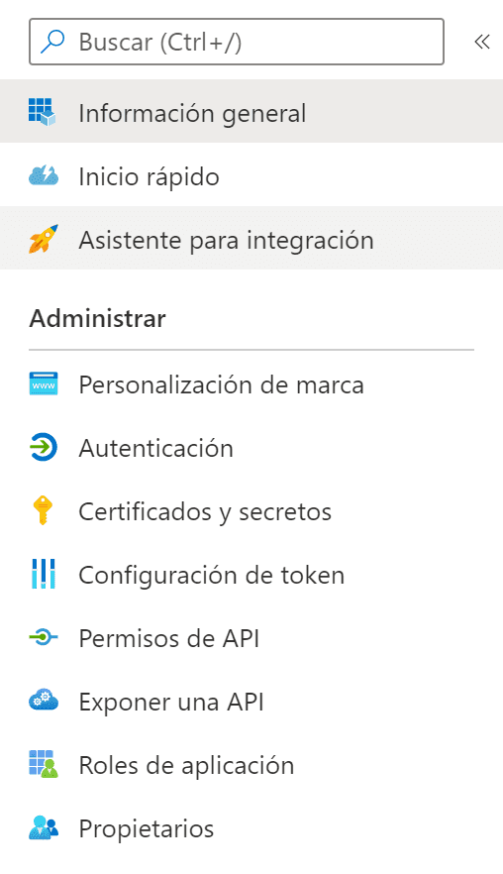The image size is (503, 874).
Task: Click the www icon for Personalización de marca
Action: [44, 384]
